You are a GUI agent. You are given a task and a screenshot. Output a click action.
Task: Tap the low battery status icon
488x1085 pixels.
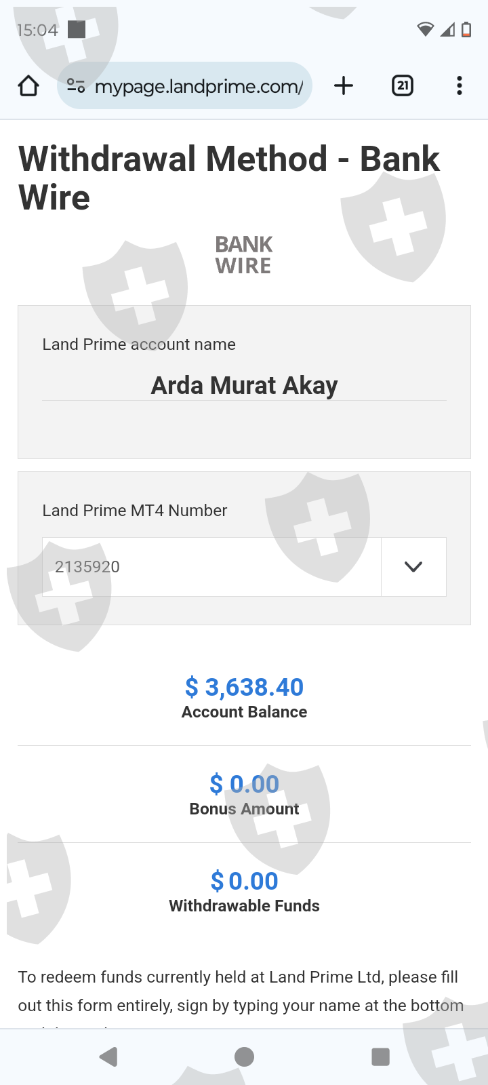coord(466,29)
